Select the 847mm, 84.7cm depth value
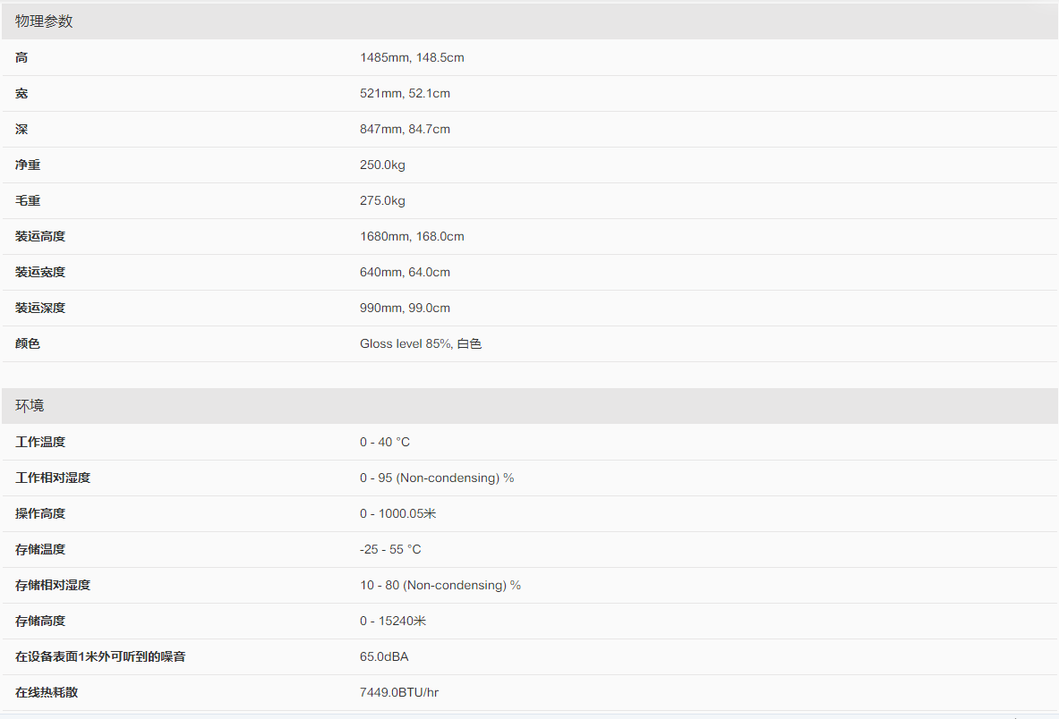Viewport: 1059px width, 719px height. coord(405,130)
